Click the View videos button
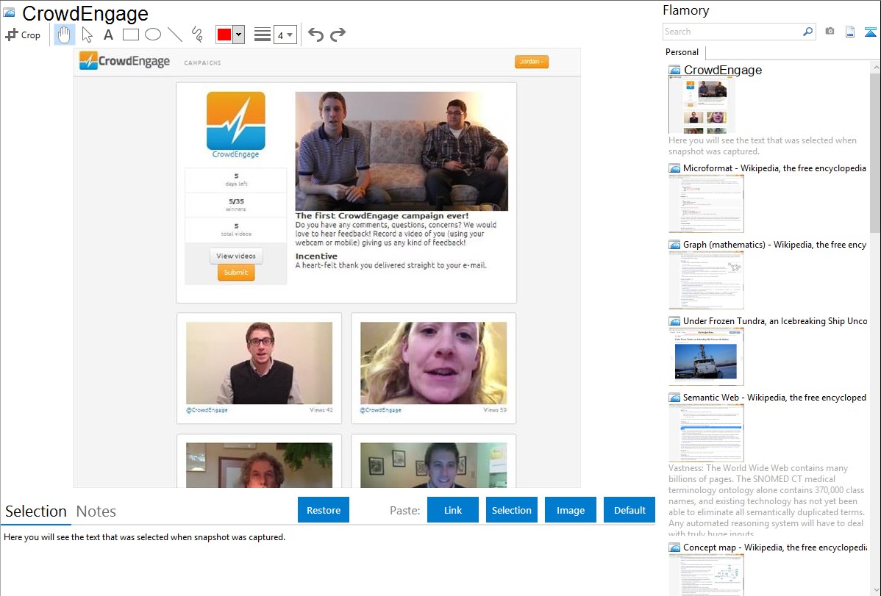881x596 pixels. point(236,256)
